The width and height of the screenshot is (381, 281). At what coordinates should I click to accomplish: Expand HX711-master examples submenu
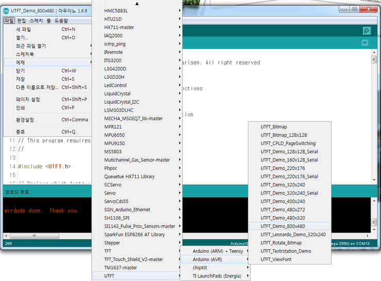click(137, 27)
